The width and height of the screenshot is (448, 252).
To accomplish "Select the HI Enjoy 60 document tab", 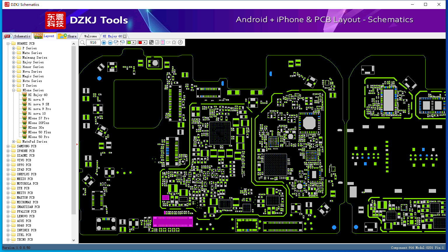I will (x=112, y=36).
